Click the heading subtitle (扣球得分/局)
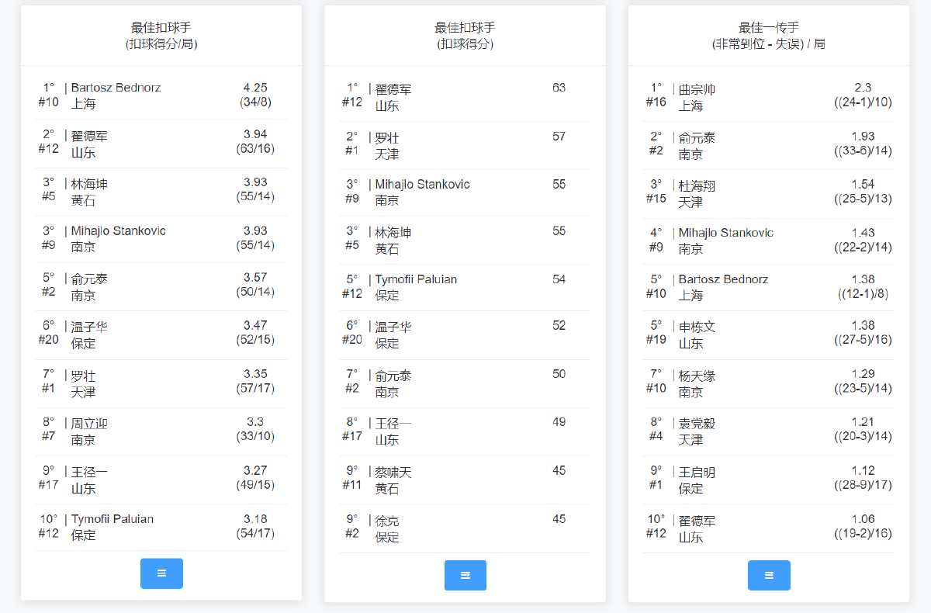This screenshot has height=613, width=931. (161, 44)
